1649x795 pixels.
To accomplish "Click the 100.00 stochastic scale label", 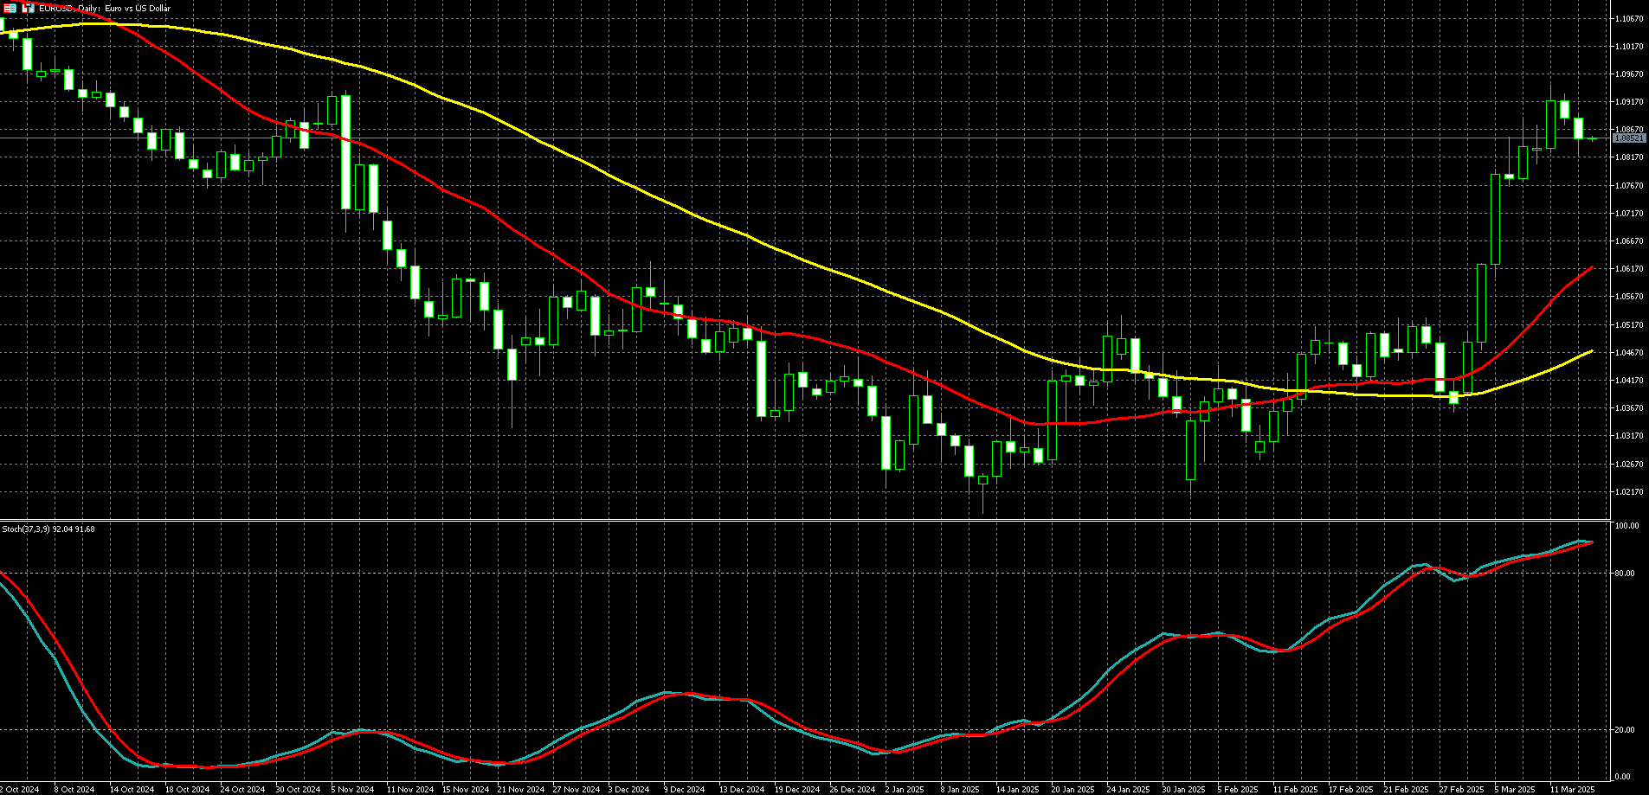I will [1627, 526].
